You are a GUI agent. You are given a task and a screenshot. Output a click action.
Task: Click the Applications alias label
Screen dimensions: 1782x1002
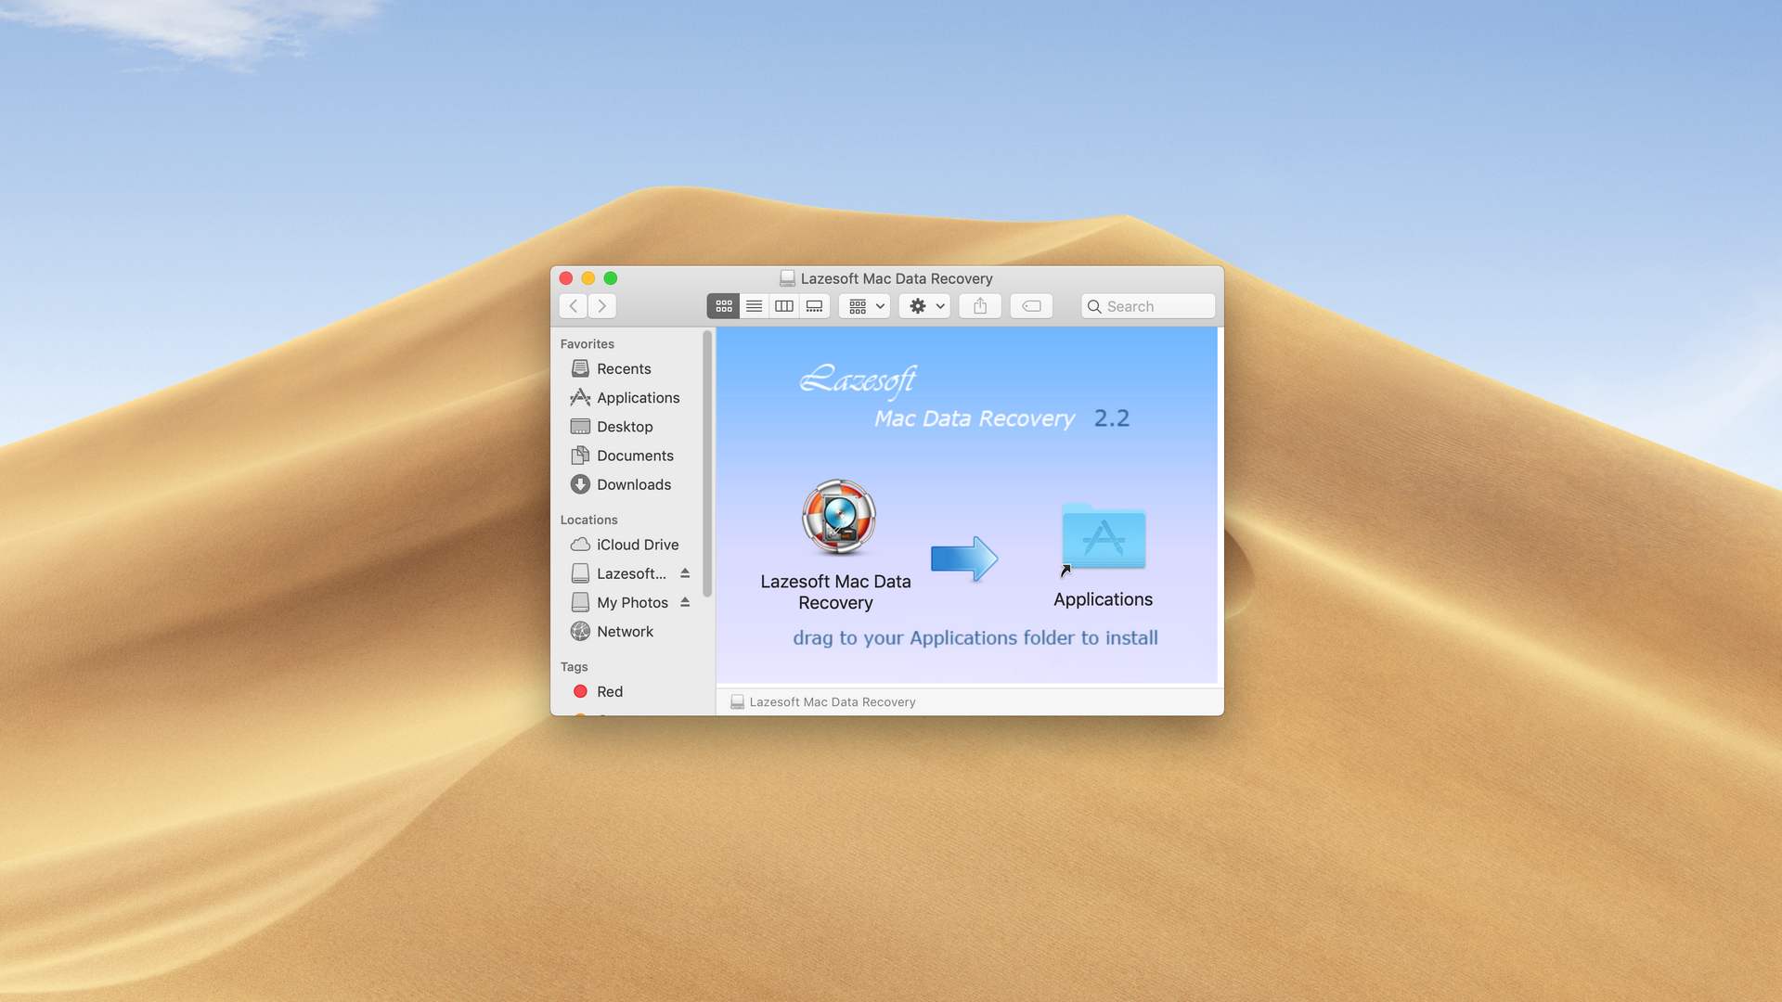pyautogui.click(x=1103, y=599)
